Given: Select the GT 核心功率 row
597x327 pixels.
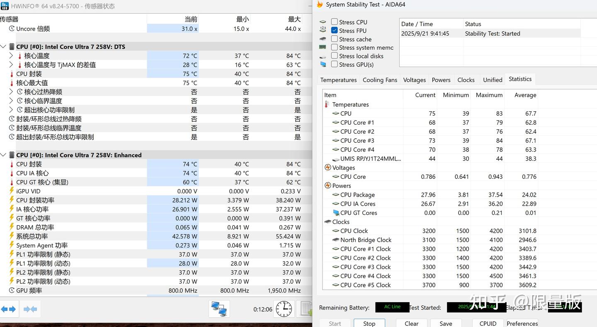Looking at the screenshot, I should pyautogui.click(x=156, y=218).
